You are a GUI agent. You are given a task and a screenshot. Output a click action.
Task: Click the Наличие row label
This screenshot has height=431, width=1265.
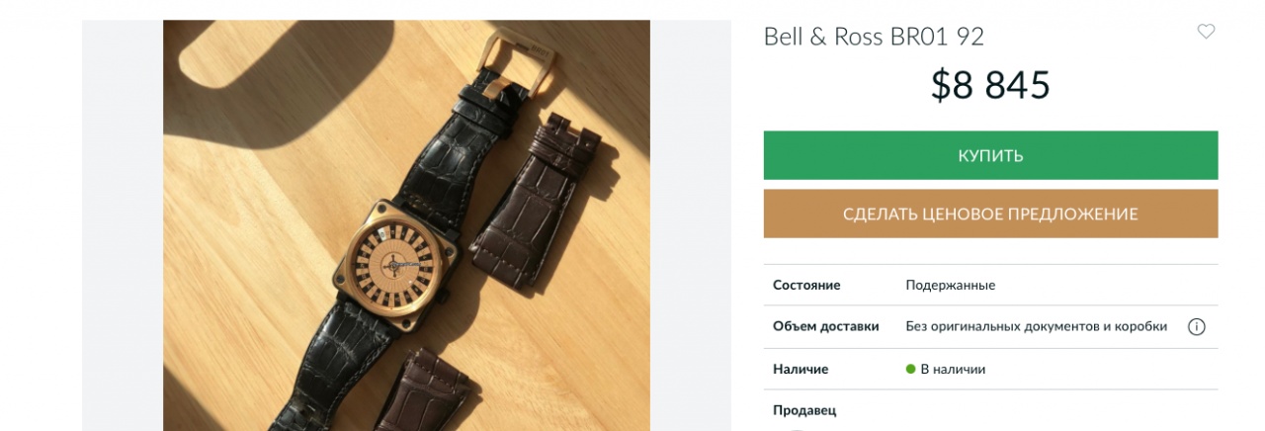[x=801, y=369]
